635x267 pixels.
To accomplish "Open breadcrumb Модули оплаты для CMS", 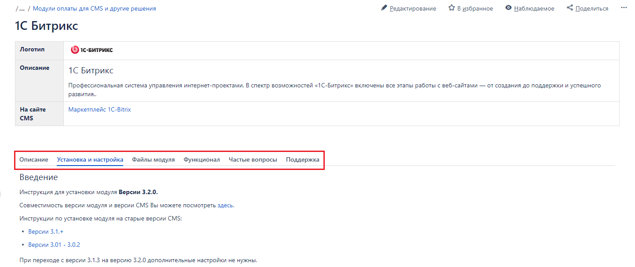I will click(x=94, y=8).
